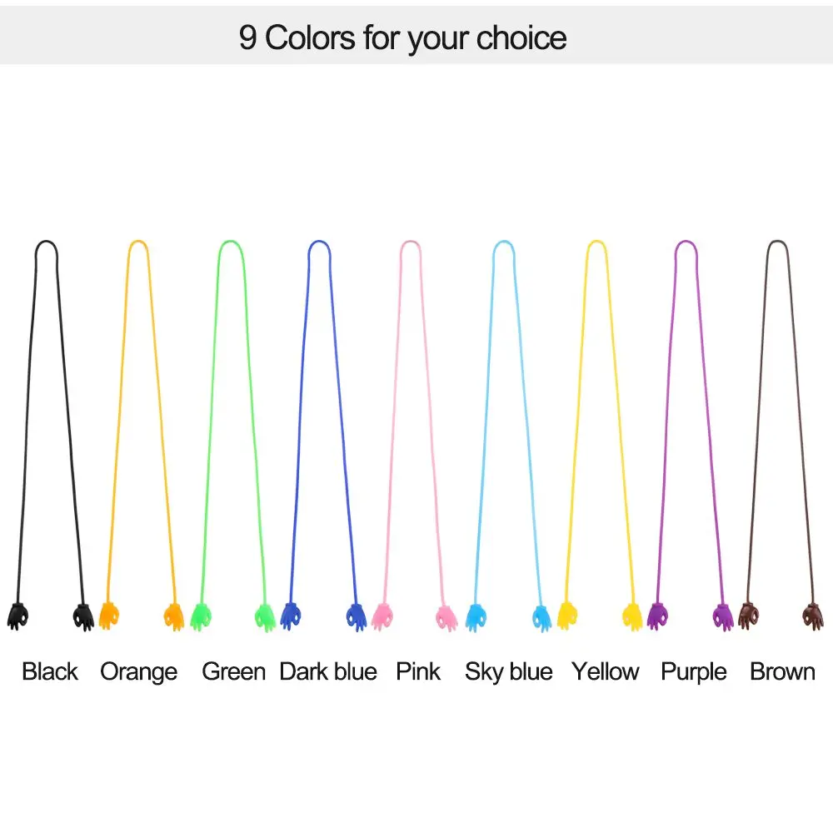
Task: Pick the "Pink" color label
Action: pyautogui.click(x=418, y=671)
